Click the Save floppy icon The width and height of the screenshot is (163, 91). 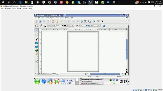point(44,21)
